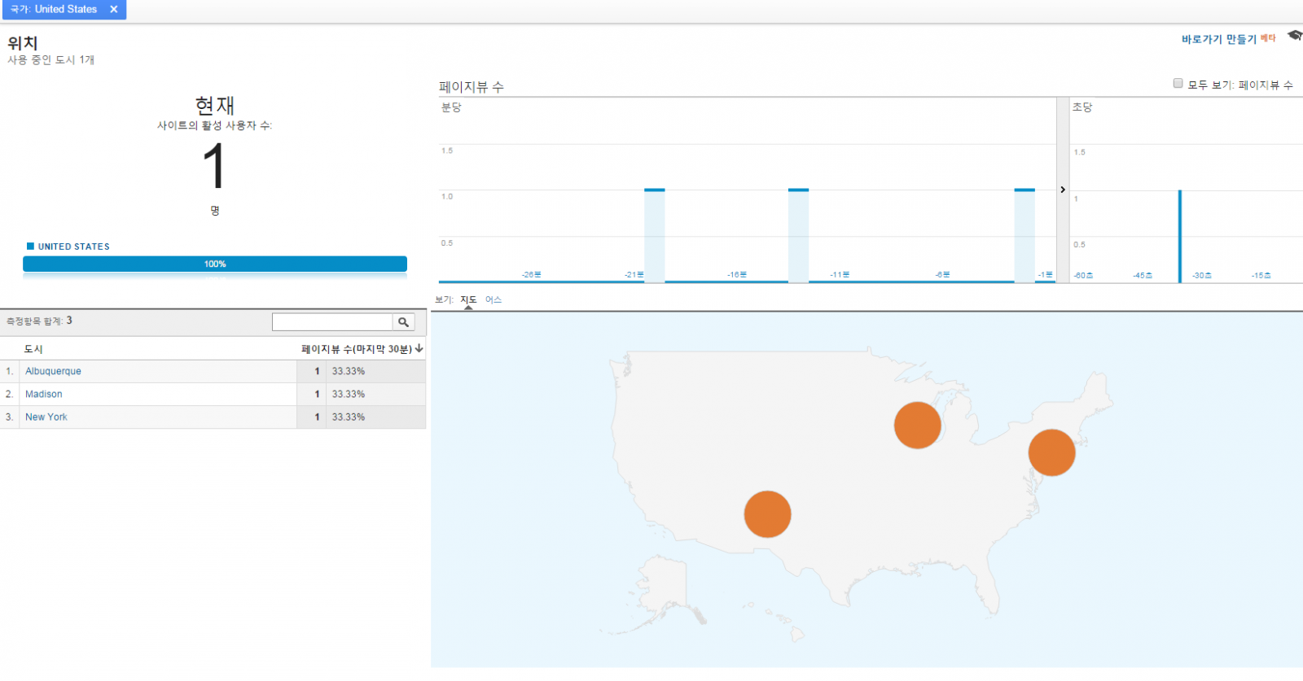Enable the 모두 보기: 페이지뷰 수 checkbox
The width and height of the screenshot is (1303, 681).
[x=1178, y=83]
